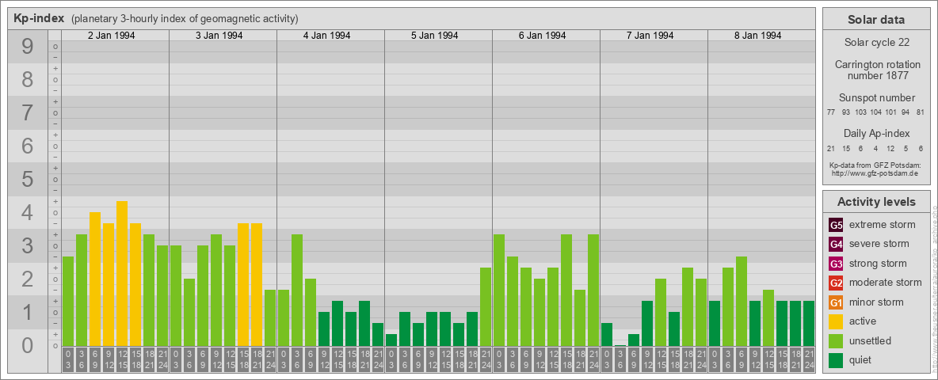Viewport: 938px width, 380px height.
Task: Click the 5 on the Kp scale axis
Action: tap(27, 179)
